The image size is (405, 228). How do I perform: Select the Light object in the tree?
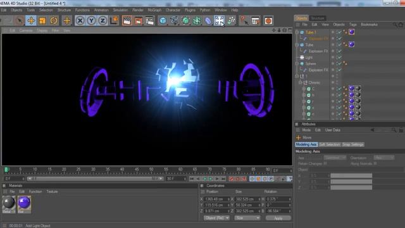pyautogui.click(x=309, y=58)
